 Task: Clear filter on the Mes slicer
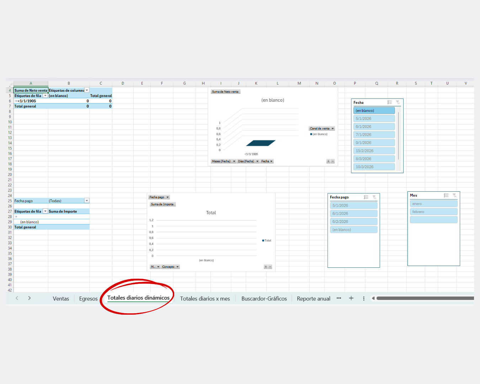click(x=454, y=195)
